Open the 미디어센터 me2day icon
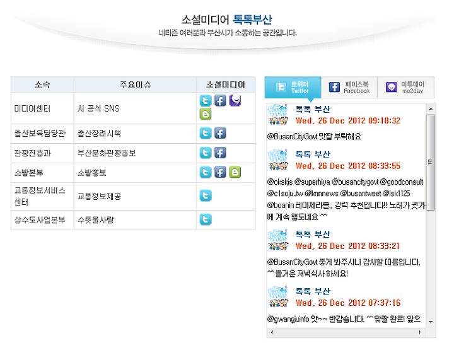 [235, 100]
